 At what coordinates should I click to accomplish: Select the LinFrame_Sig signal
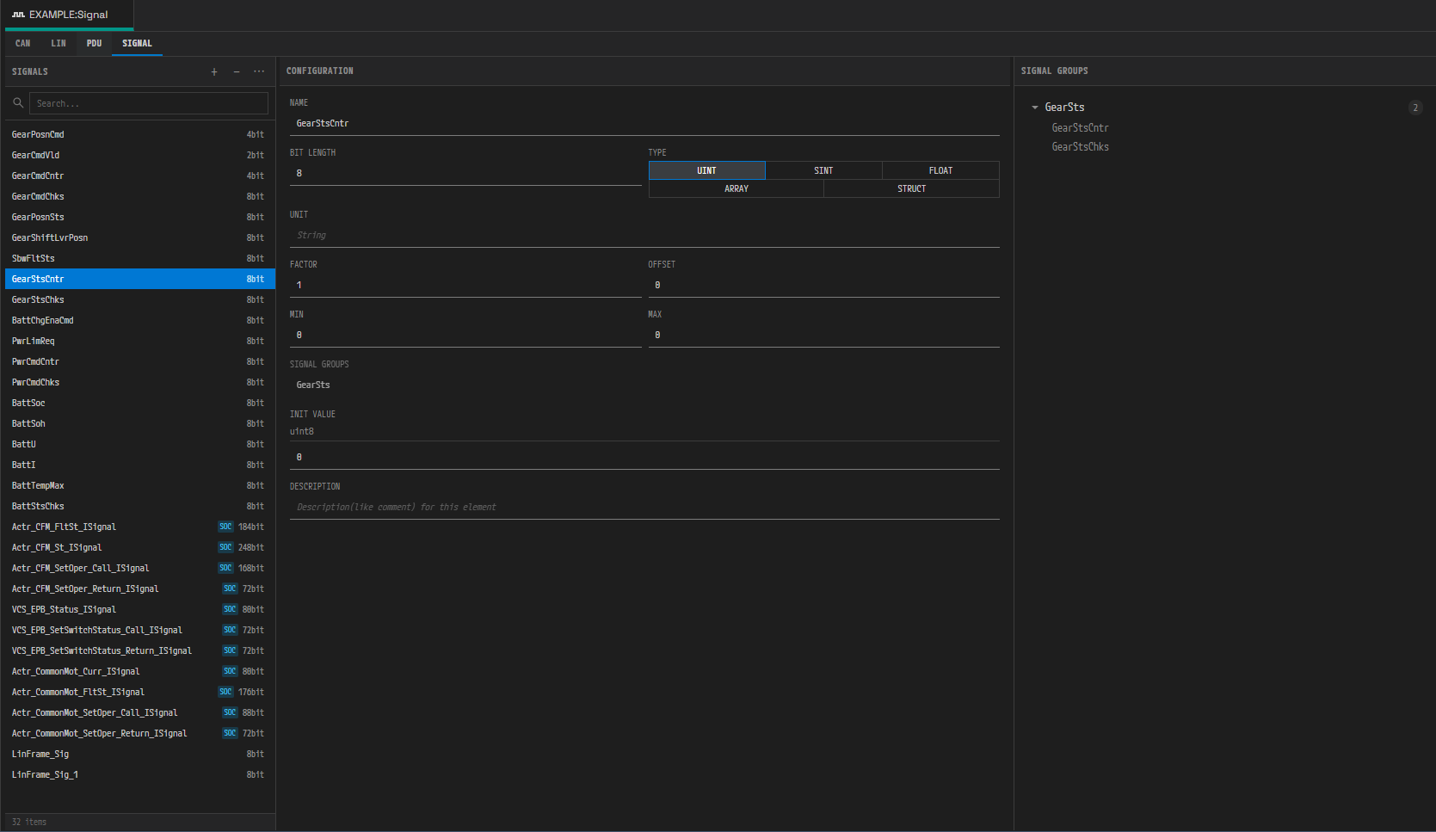pos(140,754)
